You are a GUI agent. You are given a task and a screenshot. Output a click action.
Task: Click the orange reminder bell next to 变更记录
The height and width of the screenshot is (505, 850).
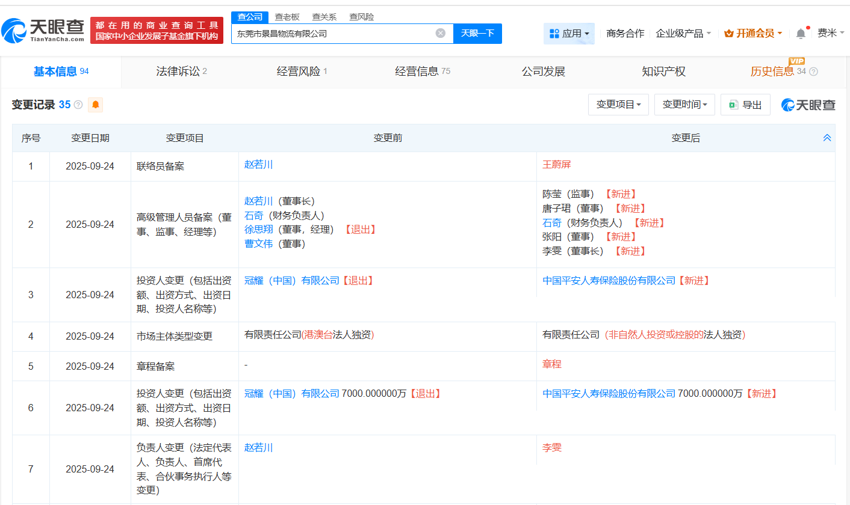[x=95, y=105]
